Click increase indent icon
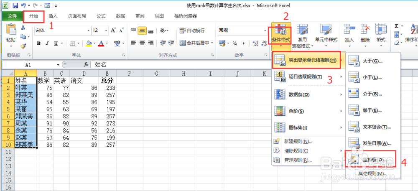This screenshot has height=191, width=418. (x=171, y=43)
